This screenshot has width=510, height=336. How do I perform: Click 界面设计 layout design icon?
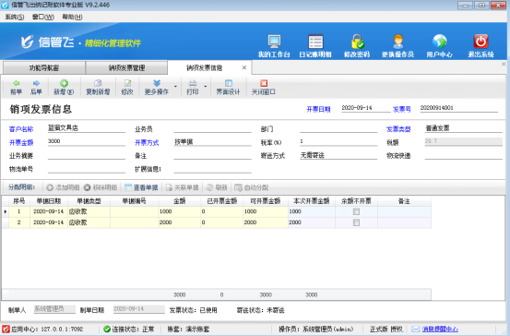229,83
